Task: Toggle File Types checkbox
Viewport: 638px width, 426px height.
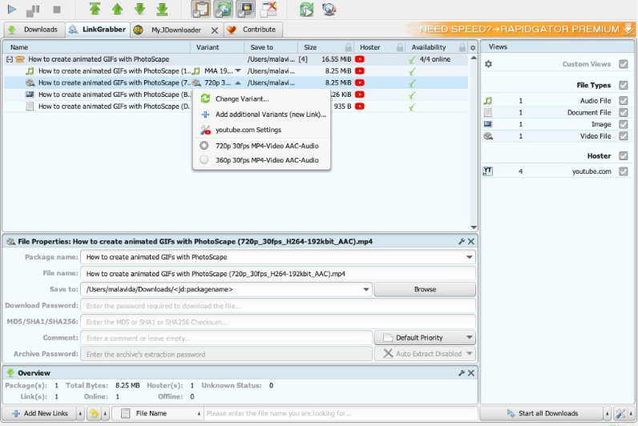Action: click(623, 85)
